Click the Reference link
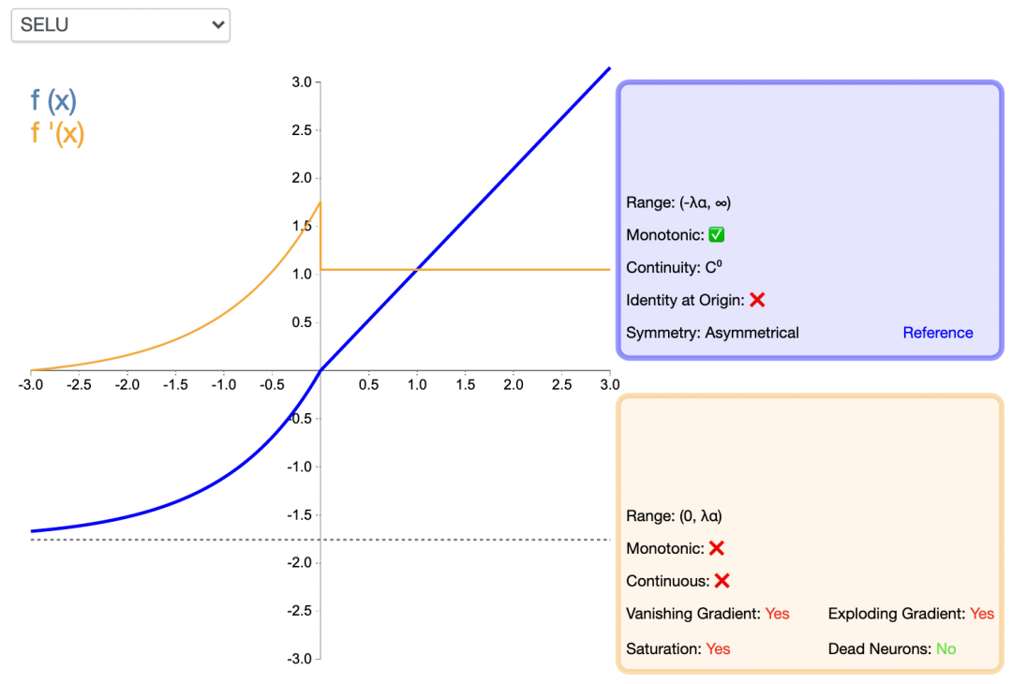Screen dimensions: 1012x684 click(x=937, y=333)
